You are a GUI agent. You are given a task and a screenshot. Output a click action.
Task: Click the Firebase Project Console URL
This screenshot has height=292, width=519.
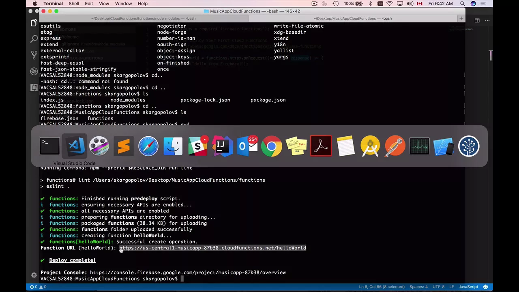tap(188, 273)
